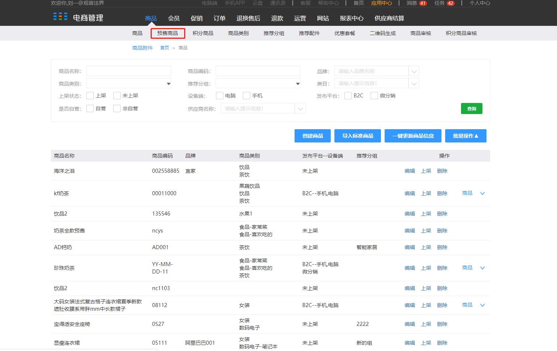Image resolution: width=557 pixels, height=351 pixels.
Task: Enable the 手机 device checkbox
Action: [x=247, y=96]
